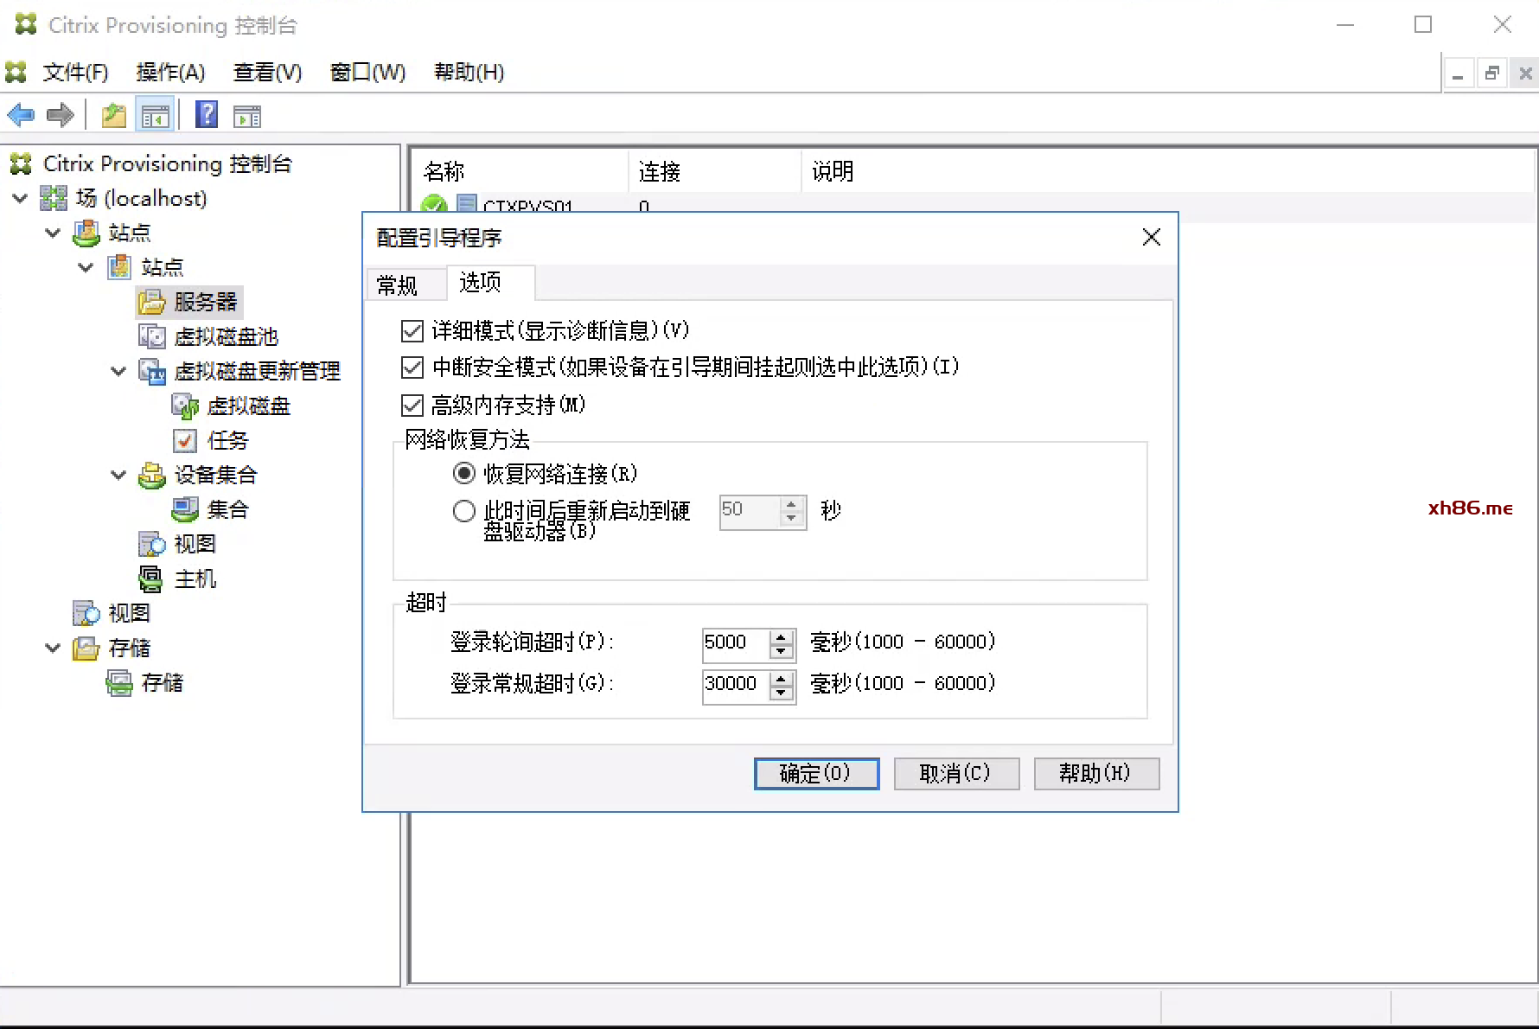Select the reboot to hard drive radio button
Viewport: 1539px width, 1029px height.
464,511
